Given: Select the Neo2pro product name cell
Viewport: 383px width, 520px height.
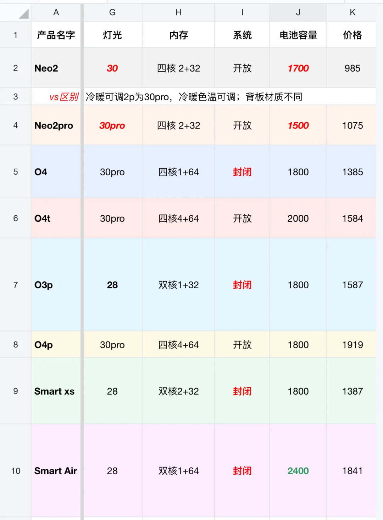Looking at the screenshot, I should click(56, 125).
